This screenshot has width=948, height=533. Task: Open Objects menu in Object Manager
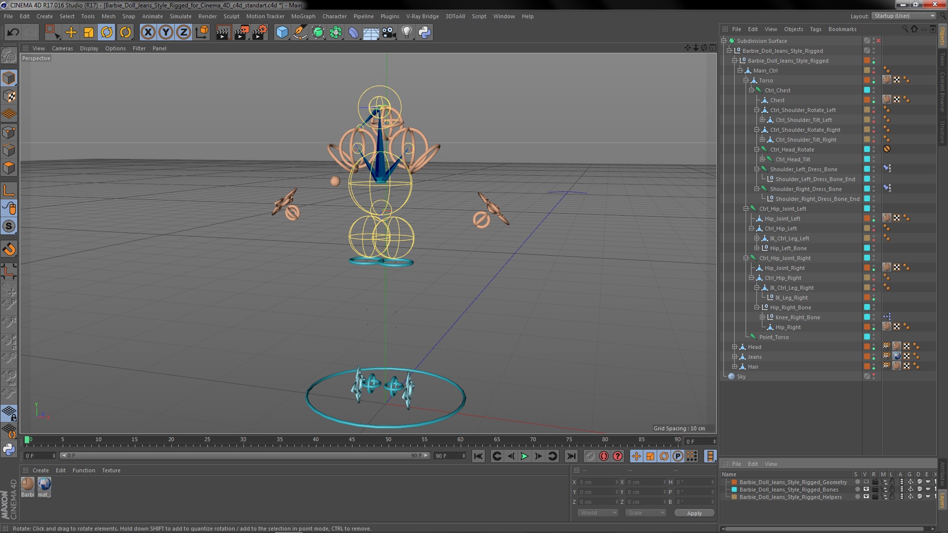[793, 29]
